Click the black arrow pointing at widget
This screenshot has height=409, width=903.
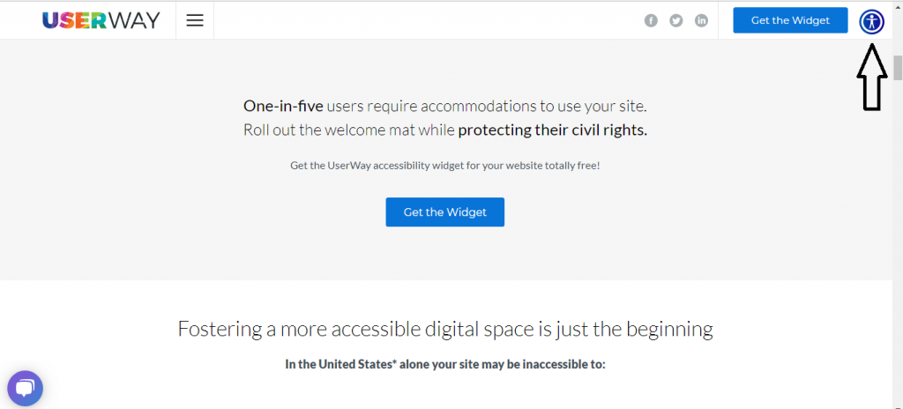click(870, 77)
